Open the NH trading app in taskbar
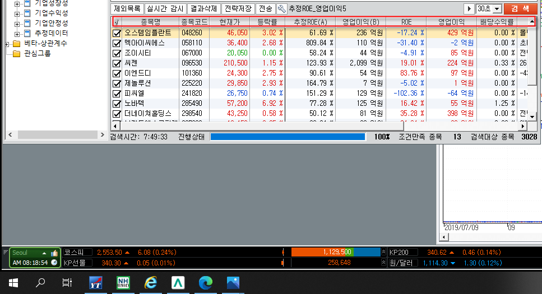The image size is (542, 294). [124, 283]
